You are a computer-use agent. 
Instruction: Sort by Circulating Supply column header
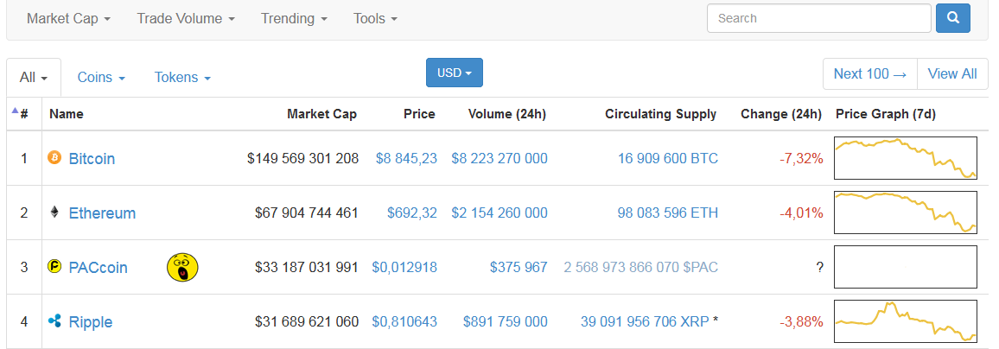tap(661, 114)
